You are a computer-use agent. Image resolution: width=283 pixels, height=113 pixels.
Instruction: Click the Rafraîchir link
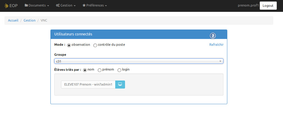coord(216,45)
